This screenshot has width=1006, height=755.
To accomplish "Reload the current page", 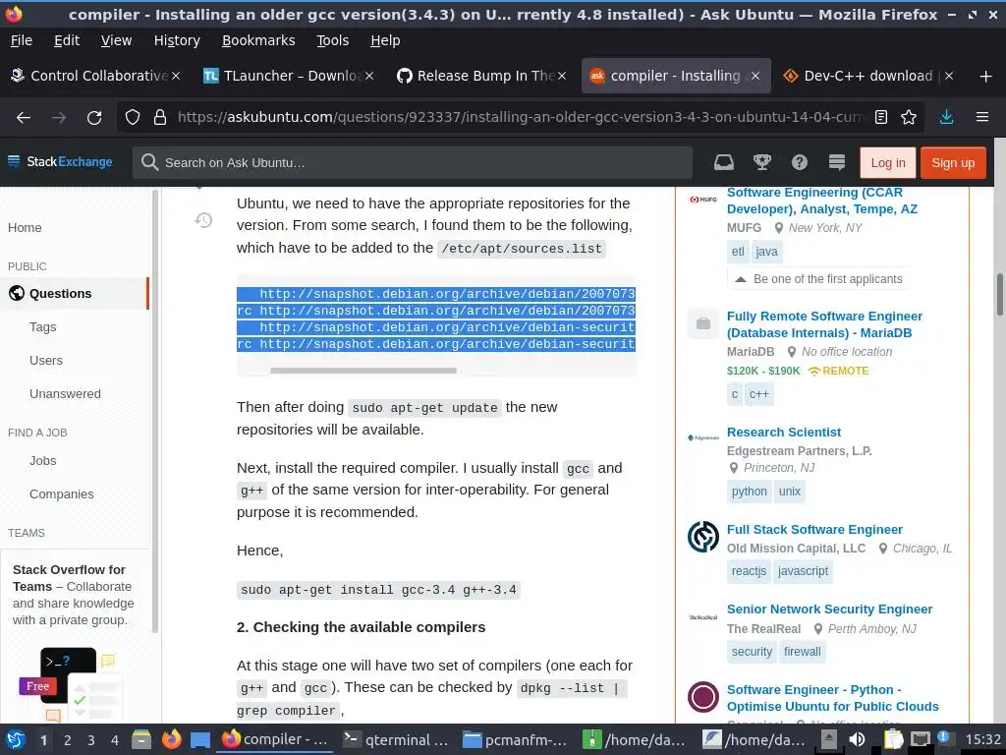I will pos(94,118).
